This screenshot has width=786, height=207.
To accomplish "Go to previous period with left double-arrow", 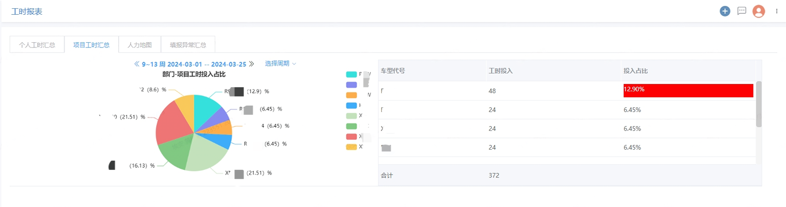I will pyautogui.click(x=137, y=64).
